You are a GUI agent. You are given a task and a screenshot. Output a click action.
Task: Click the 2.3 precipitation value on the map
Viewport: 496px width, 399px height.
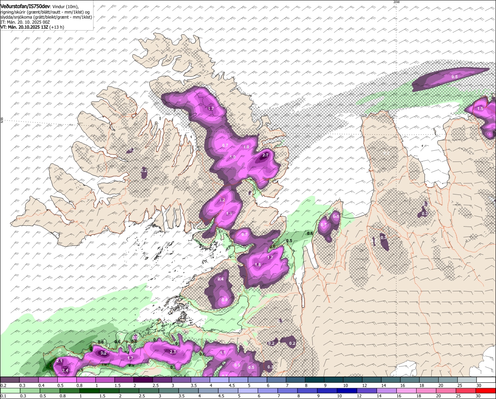[173, 352]
